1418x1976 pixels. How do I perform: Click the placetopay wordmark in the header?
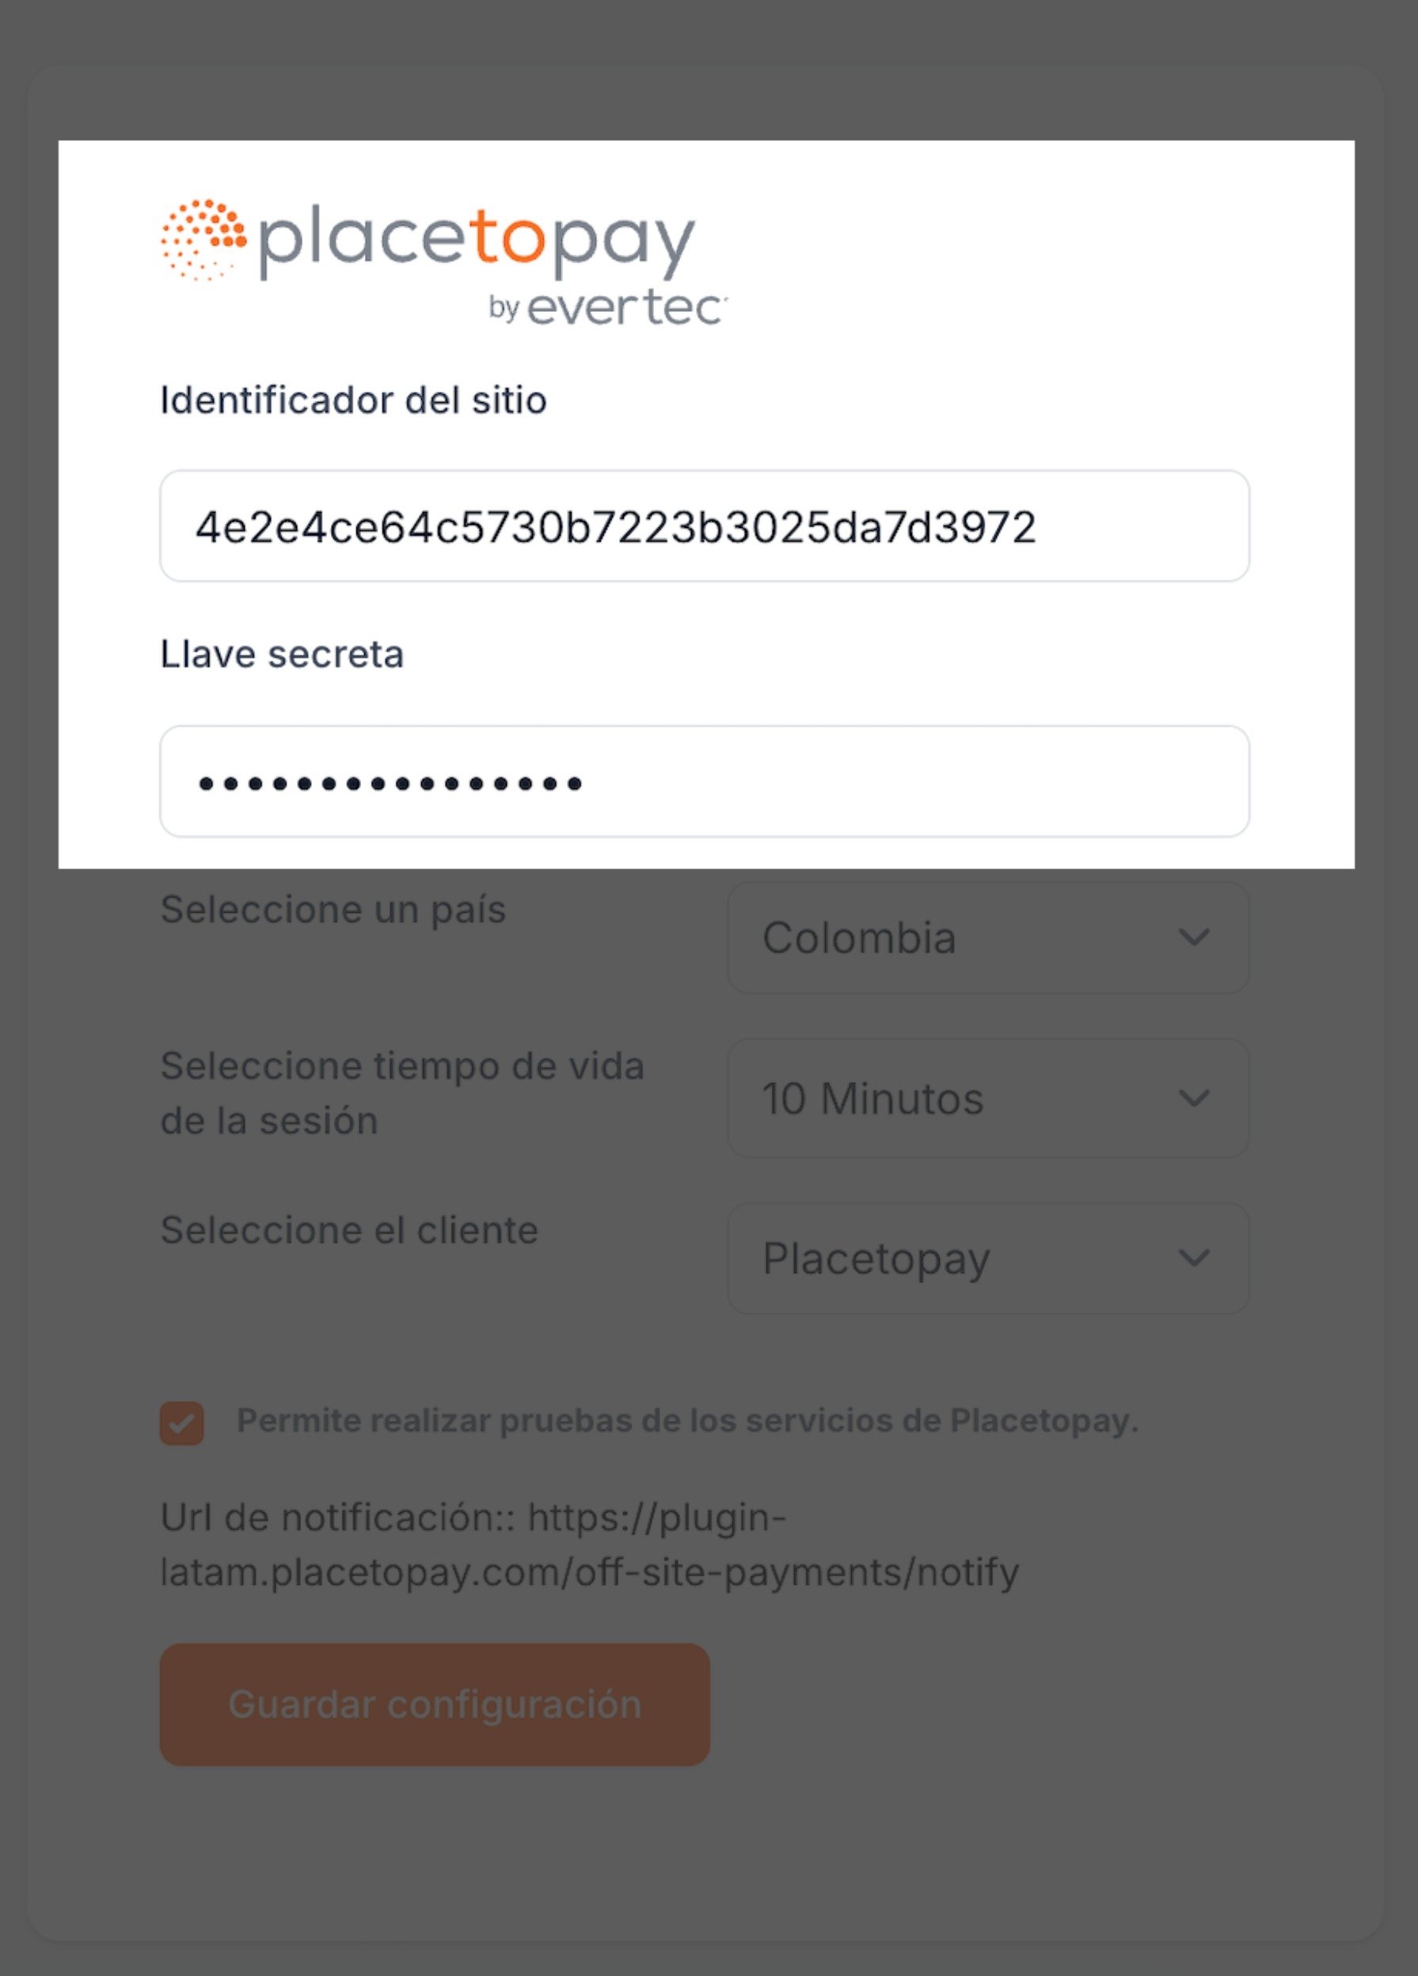(477, 240)
